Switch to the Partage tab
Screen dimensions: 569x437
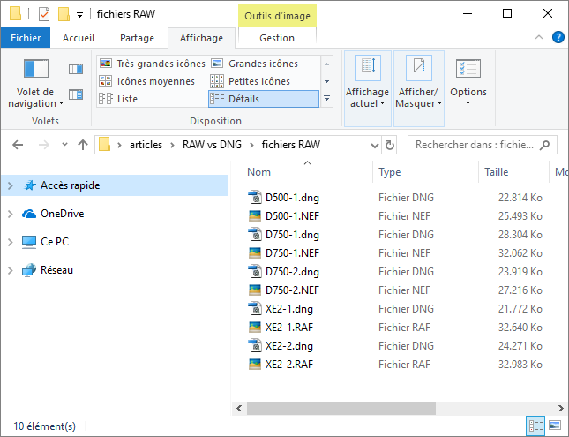(137, 38)
